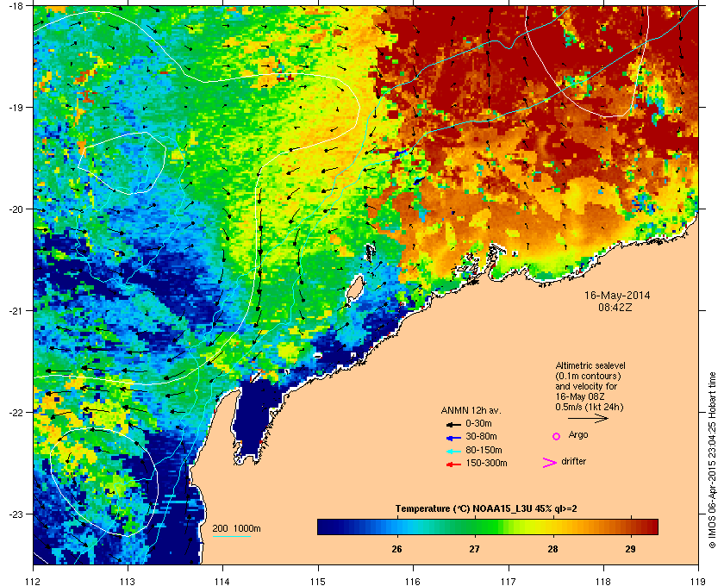Click the latitude axis label -20
The image size is (724, 586).
[16, 209]
